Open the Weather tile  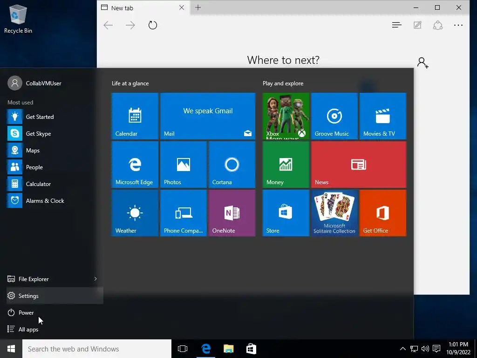(135, 213)
